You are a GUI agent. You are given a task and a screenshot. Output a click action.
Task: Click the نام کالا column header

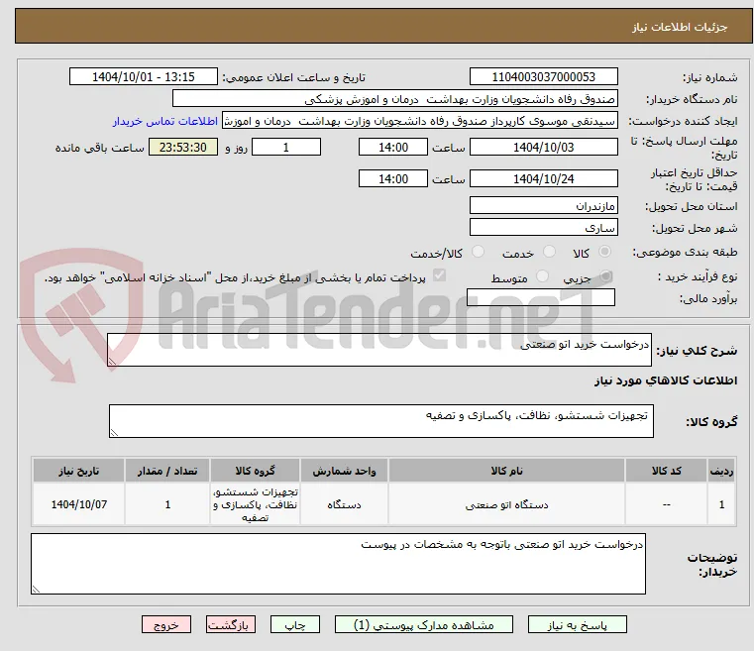[x=507, y=471]
